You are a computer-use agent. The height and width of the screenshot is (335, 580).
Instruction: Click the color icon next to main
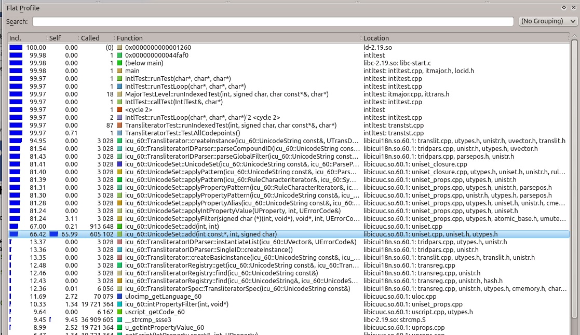tap(120, 71)
